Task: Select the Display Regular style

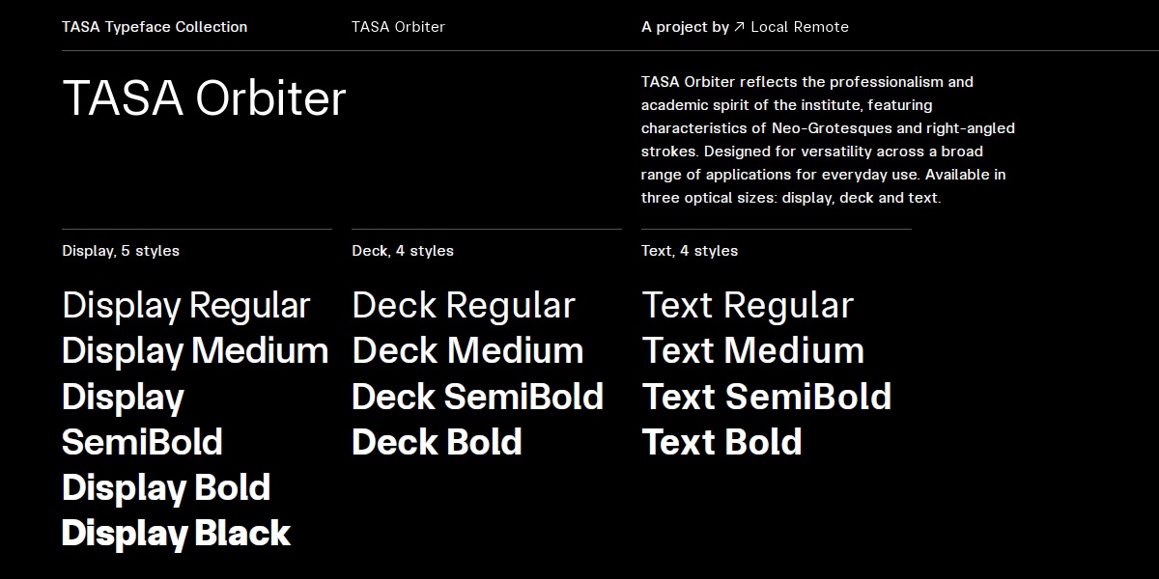Action: click(185, 306)
